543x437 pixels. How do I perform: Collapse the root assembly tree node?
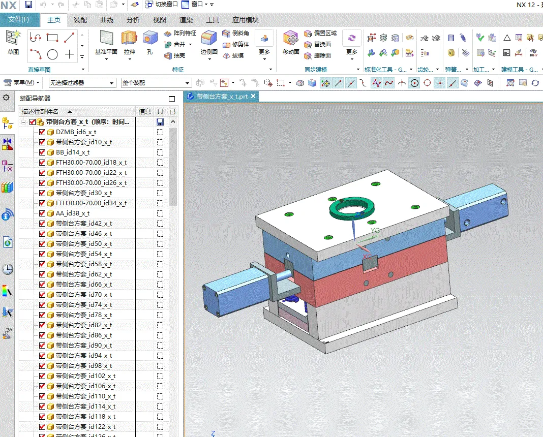(23, 122)
